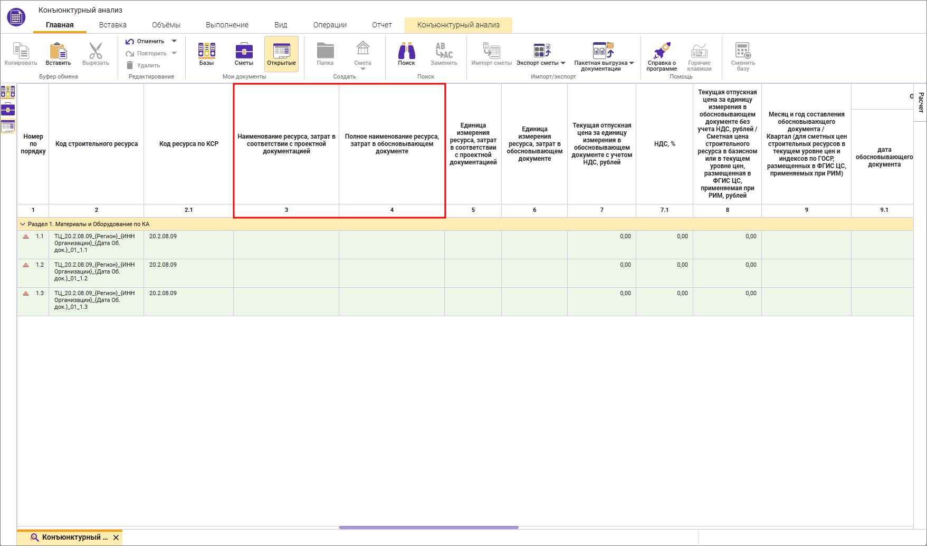Click the Отменить undo button
This screenshot has width=927, height=546.
click(x=145, y=41)
